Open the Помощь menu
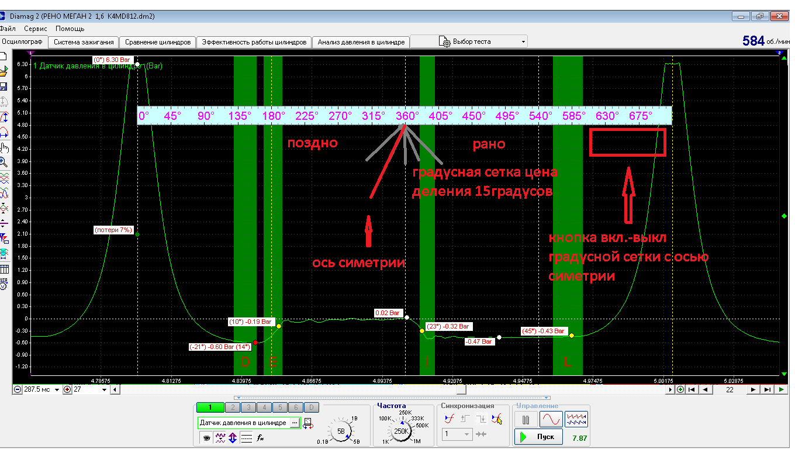The width and height of the screenshot is (795, 449). pos(70,29)
